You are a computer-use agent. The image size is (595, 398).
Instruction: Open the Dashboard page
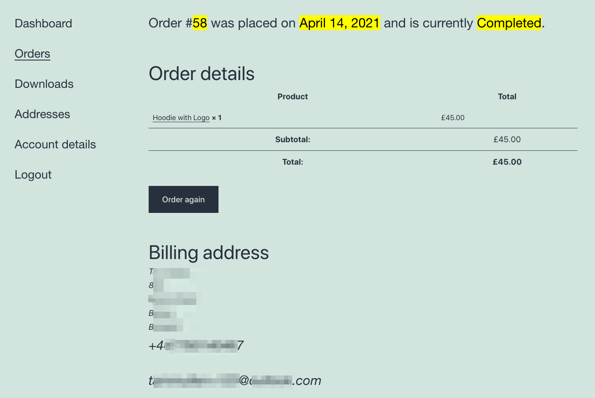pyautogui.click(x=43, y=23)
